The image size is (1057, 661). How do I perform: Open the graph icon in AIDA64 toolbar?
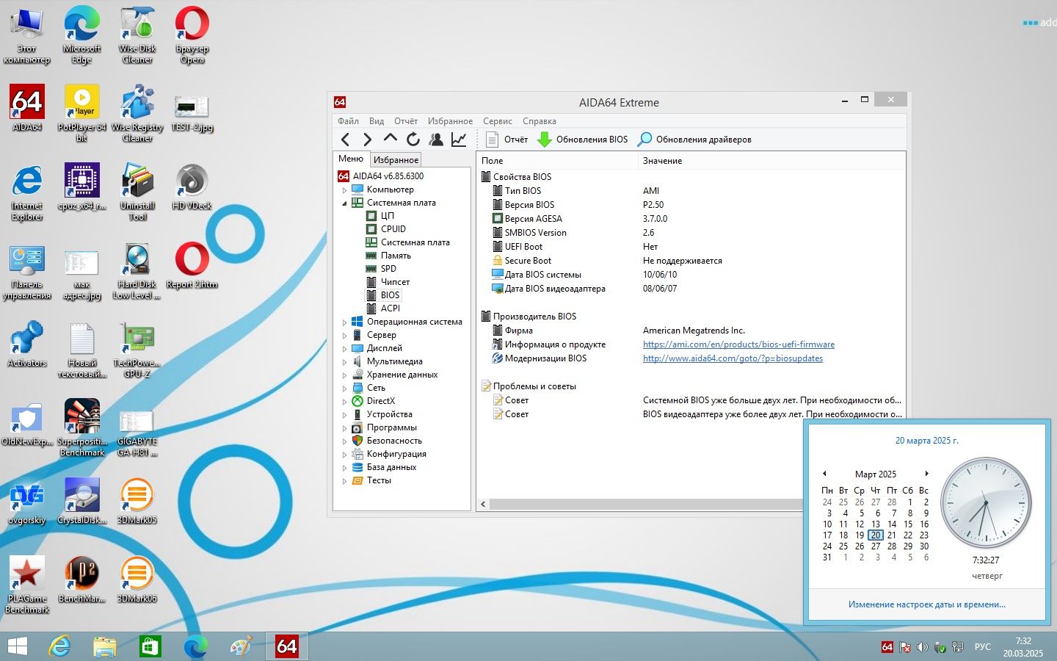pyautogui.click(x=459, y=140)
